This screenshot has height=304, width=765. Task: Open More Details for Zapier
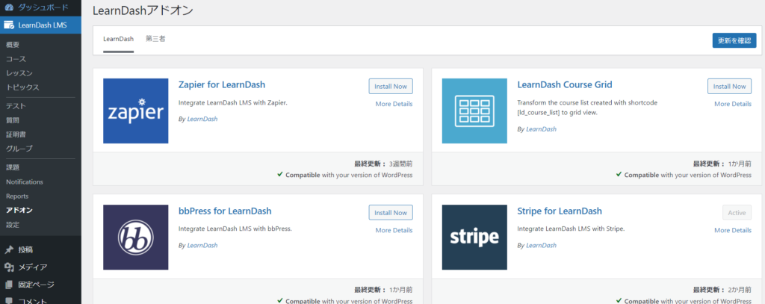(394, 104)
